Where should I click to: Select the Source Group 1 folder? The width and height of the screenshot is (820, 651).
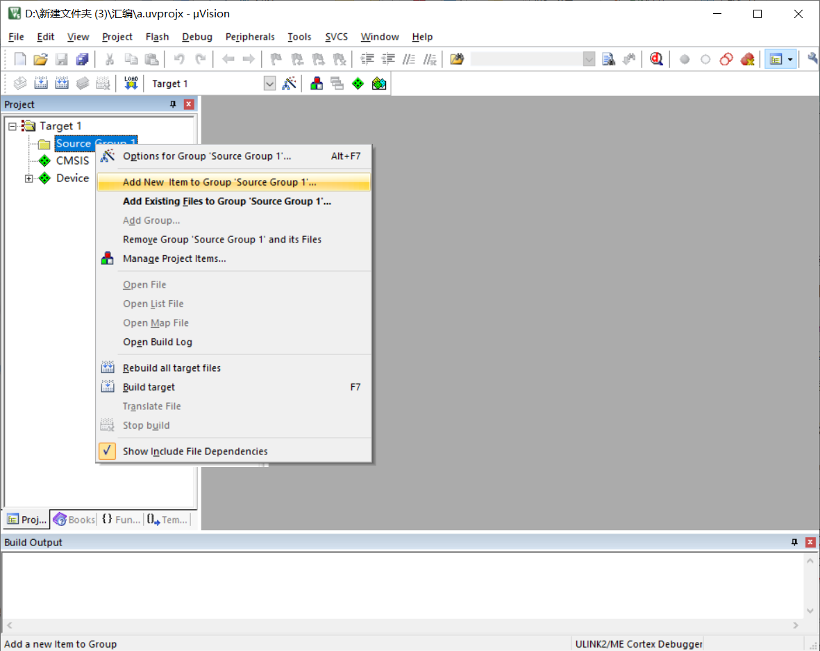(x=96, y=143)
